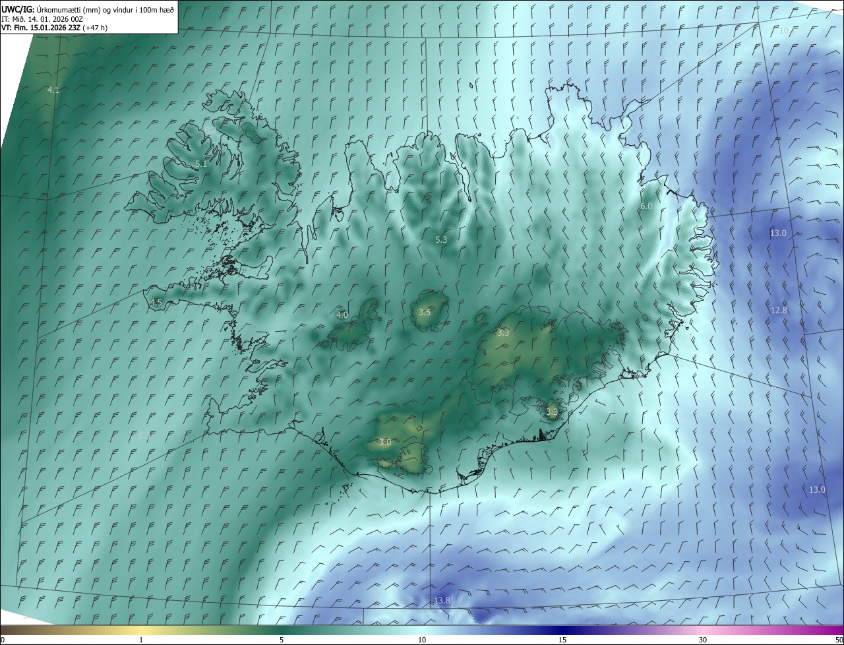Click the '6.0' value in east Iceland
The width and height of the screenshot is (844, 645).
646,206
